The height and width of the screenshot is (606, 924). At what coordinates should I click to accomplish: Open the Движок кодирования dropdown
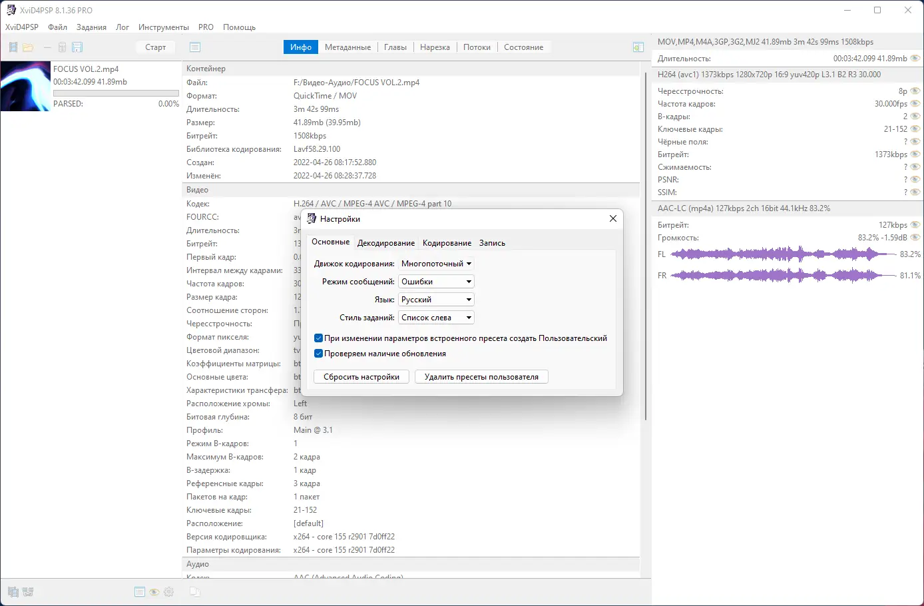[x=436, y=264]
